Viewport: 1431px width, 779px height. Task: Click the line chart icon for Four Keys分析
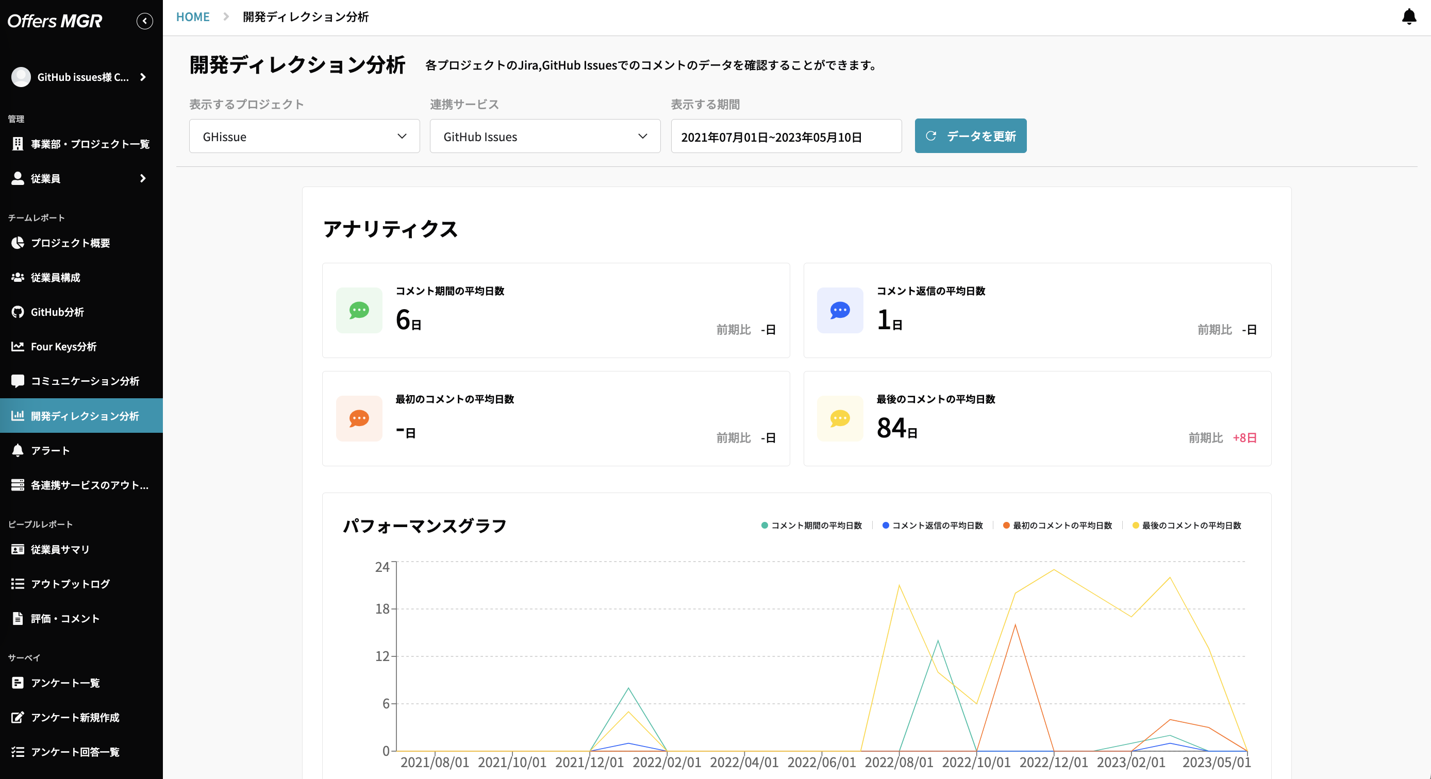coord(18,346)
